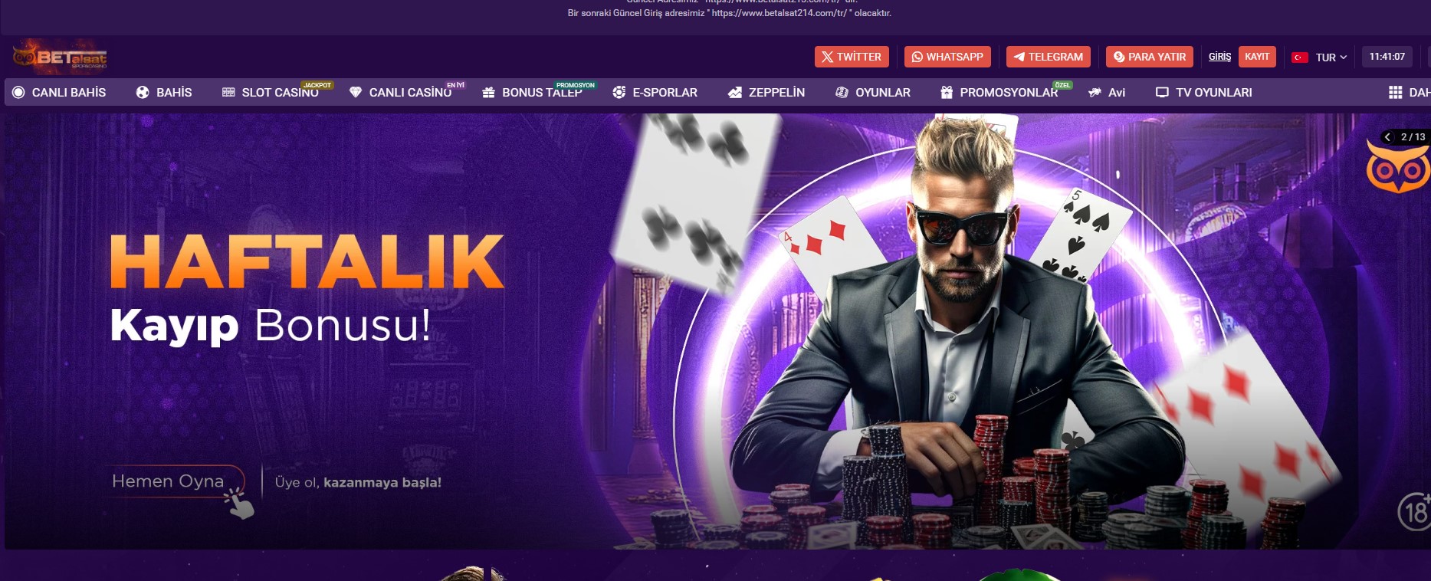Screen dimensions: 1431x581
Task: Click the Promosyonlar gift menu item
Action: (999, 92)
